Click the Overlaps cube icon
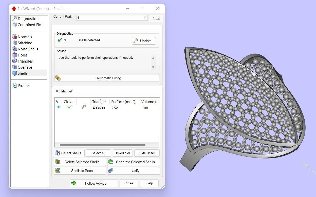 pyautogui.click(x=15, y=67)
